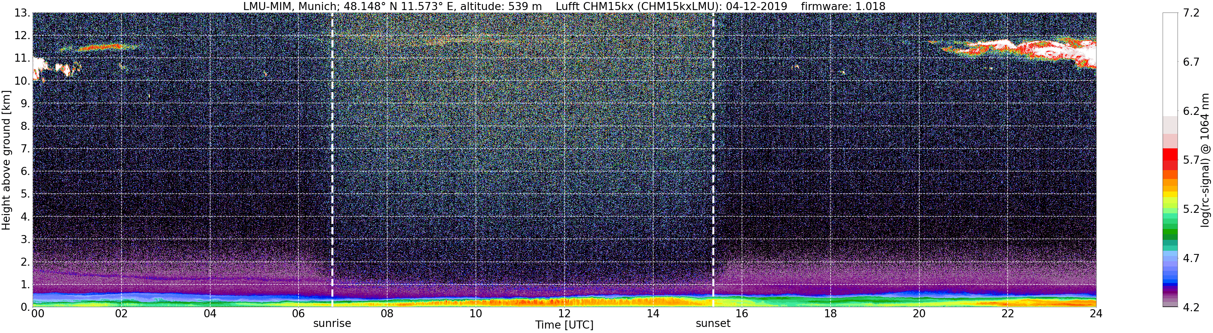Click the x-axis tick label '06'
This screenshot has width=1213, height=333.
[299, 314]
